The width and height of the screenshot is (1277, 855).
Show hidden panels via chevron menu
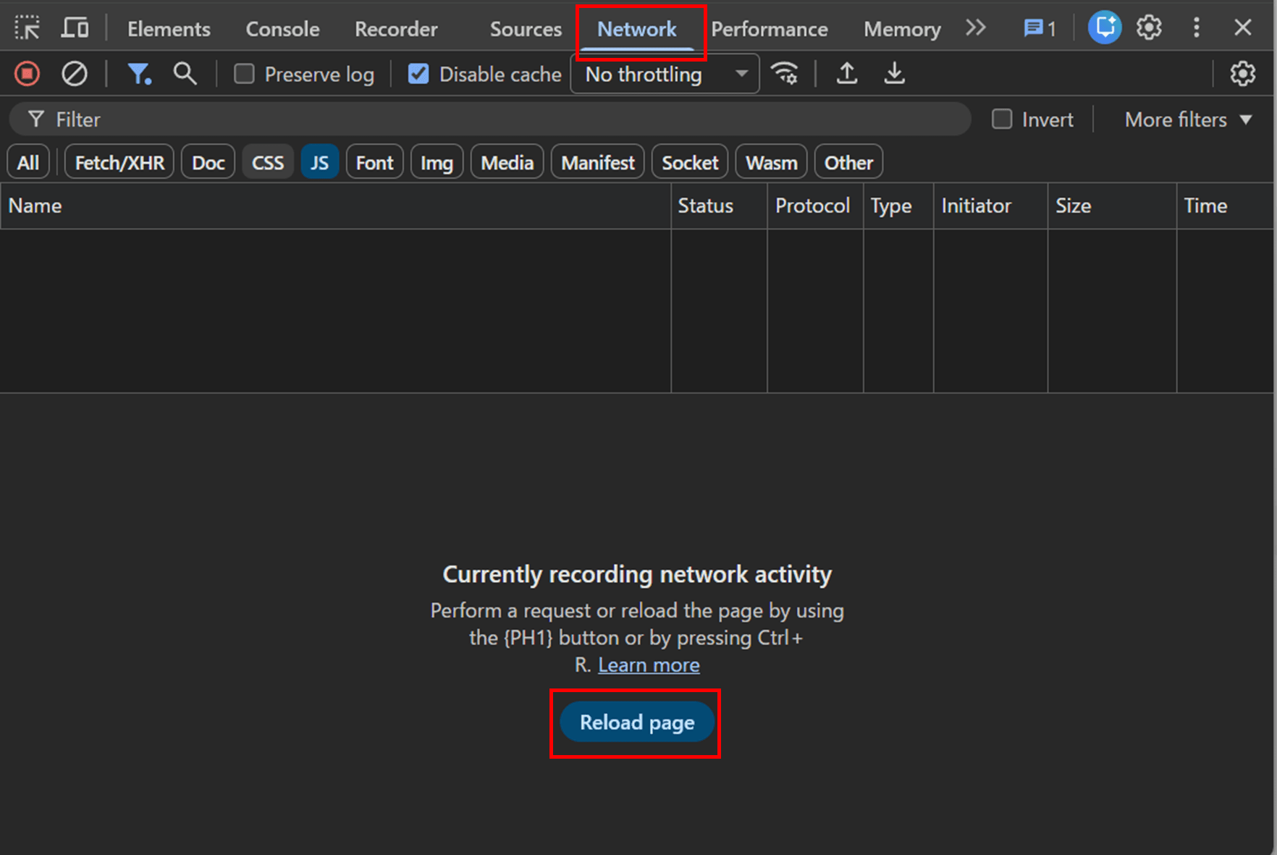976,28
